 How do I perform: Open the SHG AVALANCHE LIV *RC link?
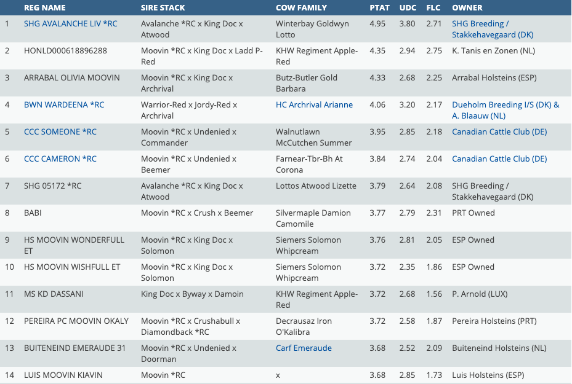click(70, 24)
